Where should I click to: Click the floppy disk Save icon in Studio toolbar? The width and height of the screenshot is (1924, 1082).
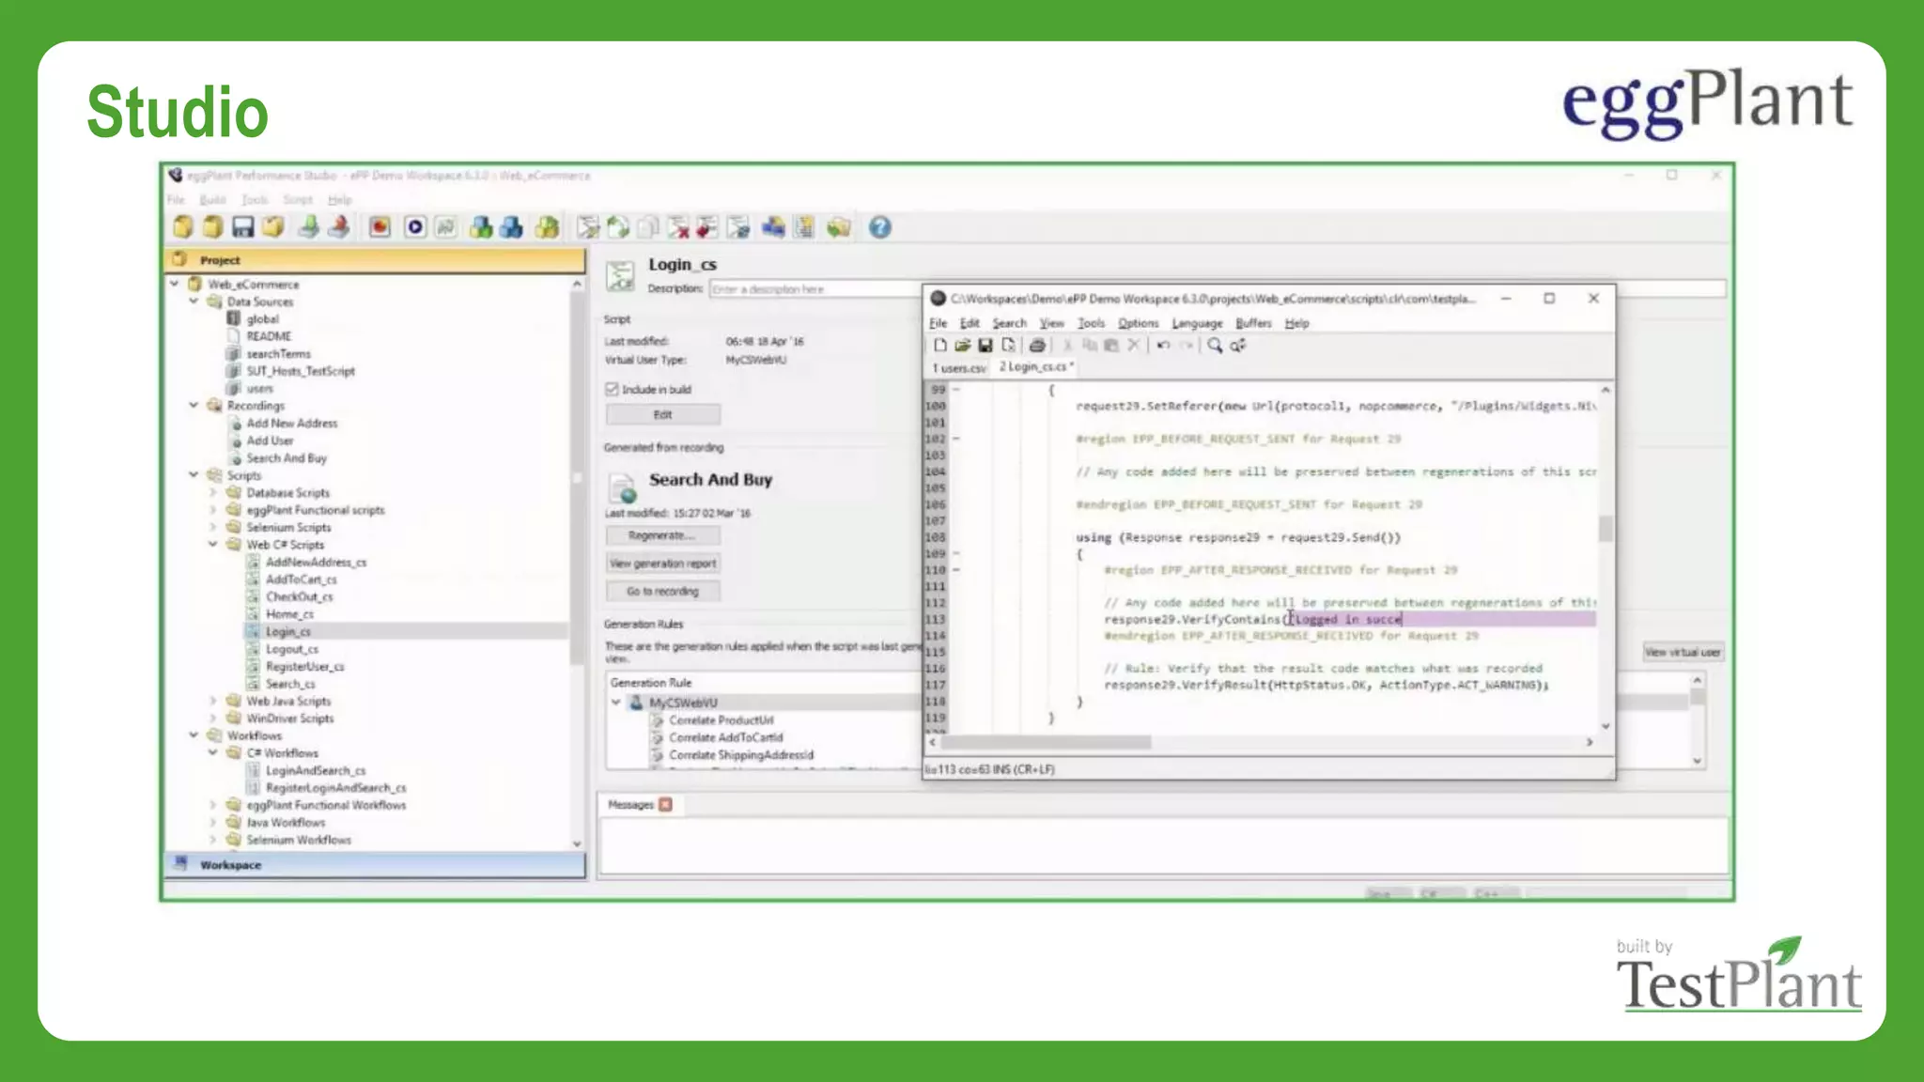tap(243, 227)
